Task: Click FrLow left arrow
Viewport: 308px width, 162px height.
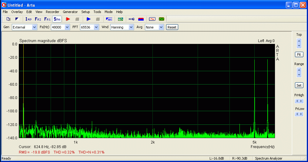Action: [297, 114]
